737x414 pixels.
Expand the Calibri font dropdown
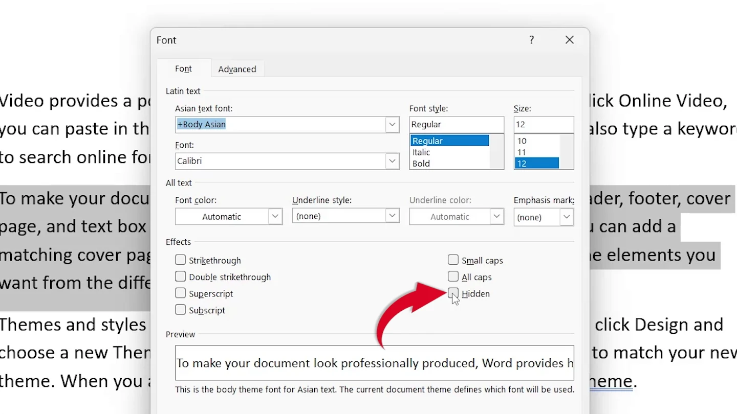[393, 161]
